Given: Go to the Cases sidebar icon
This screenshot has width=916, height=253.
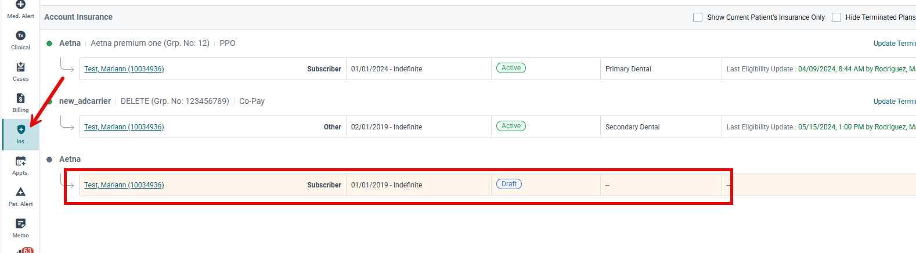Looking at the screenshot, I should 20,72.
